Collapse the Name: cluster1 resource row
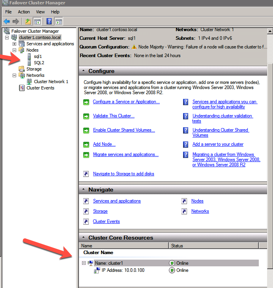Viewport: 273px width, 288px height. point(84,263)
